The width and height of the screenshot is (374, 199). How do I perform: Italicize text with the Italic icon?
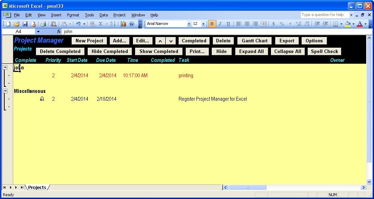coord(220,24)
